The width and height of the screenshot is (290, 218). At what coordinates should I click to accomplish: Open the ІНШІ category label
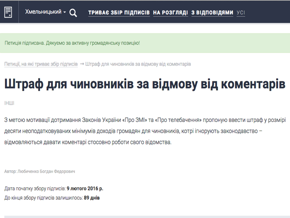(10, 103)
